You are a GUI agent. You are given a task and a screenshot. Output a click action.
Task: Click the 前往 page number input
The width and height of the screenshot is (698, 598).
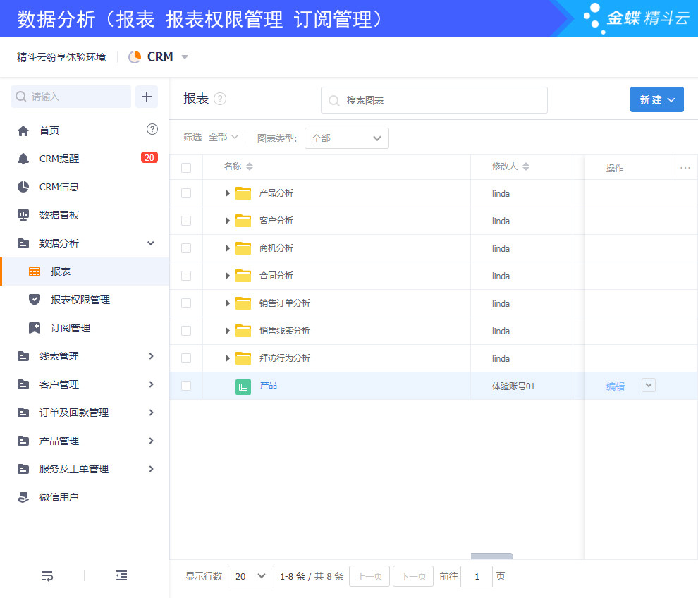point(477,576)
